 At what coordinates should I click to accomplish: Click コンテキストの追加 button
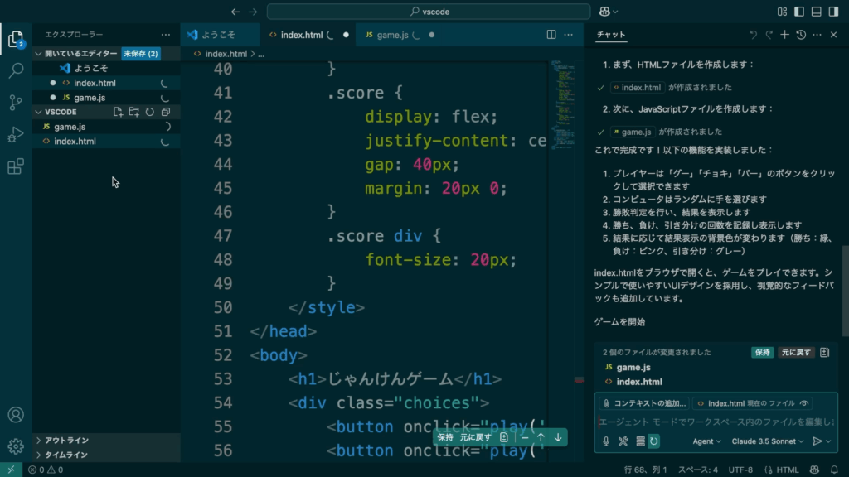[645, 403]
